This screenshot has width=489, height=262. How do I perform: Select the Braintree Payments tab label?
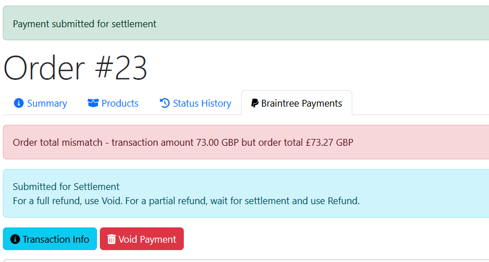point(302,103)
